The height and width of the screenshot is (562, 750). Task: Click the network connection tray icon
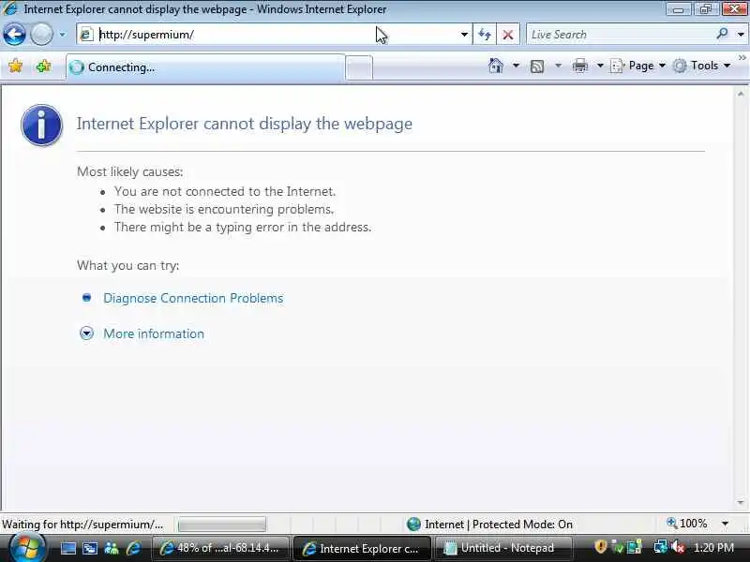coord(661,547)
